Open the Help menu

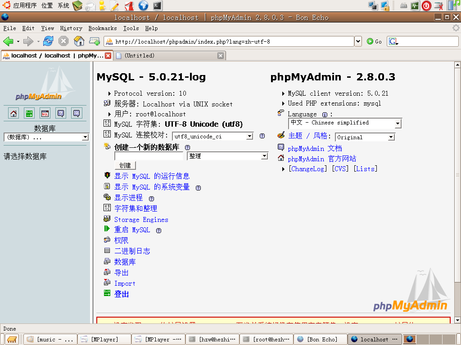[151, 28]
